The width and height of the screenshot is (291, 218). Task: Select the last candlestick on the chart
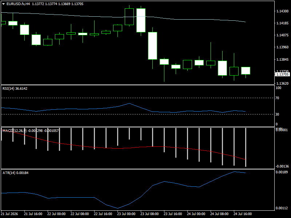click(x=246, y=71)
